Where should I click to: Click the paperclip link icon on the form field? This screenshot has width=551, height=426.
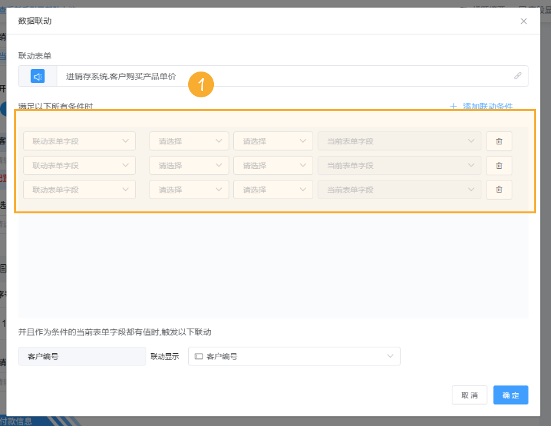coord(517,75)
